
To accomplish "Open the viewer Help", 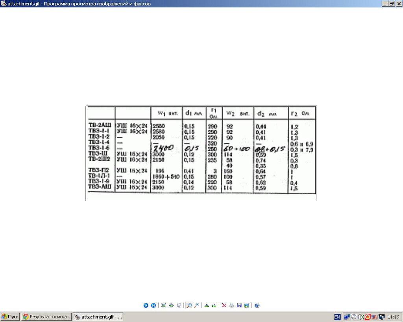I will [257, 305].
